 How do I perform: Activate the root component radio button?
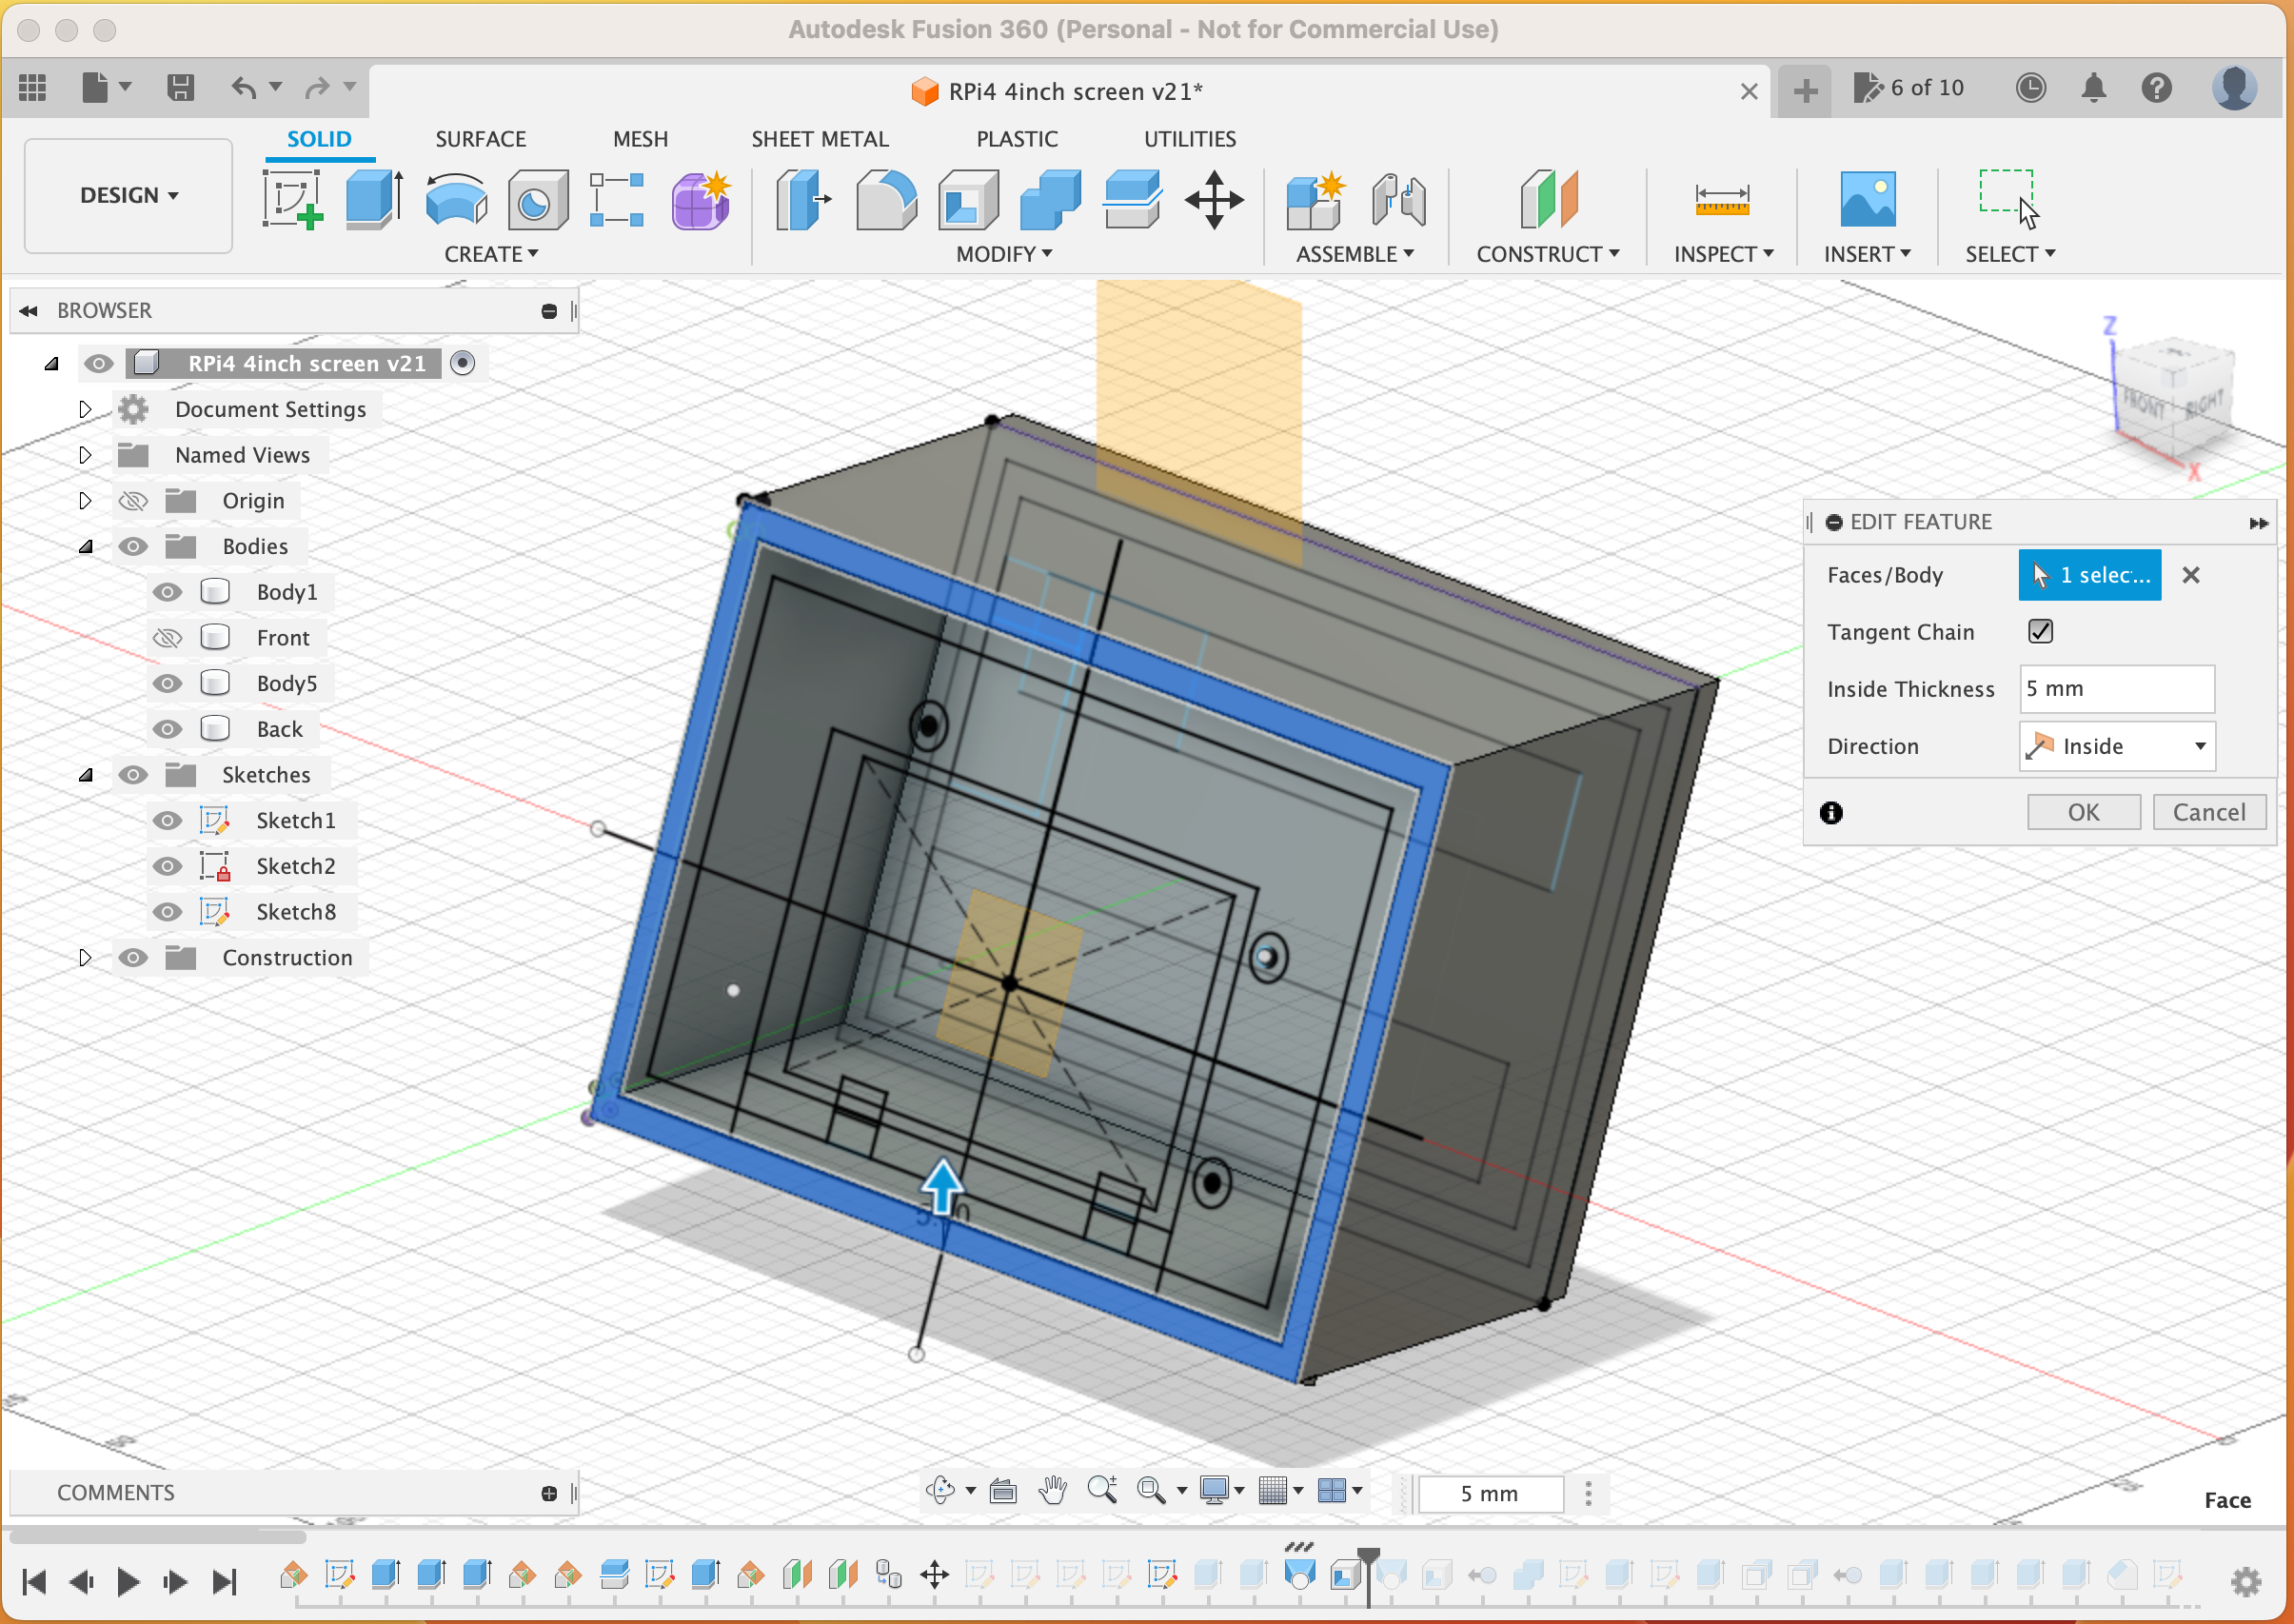tap(462, 363)
